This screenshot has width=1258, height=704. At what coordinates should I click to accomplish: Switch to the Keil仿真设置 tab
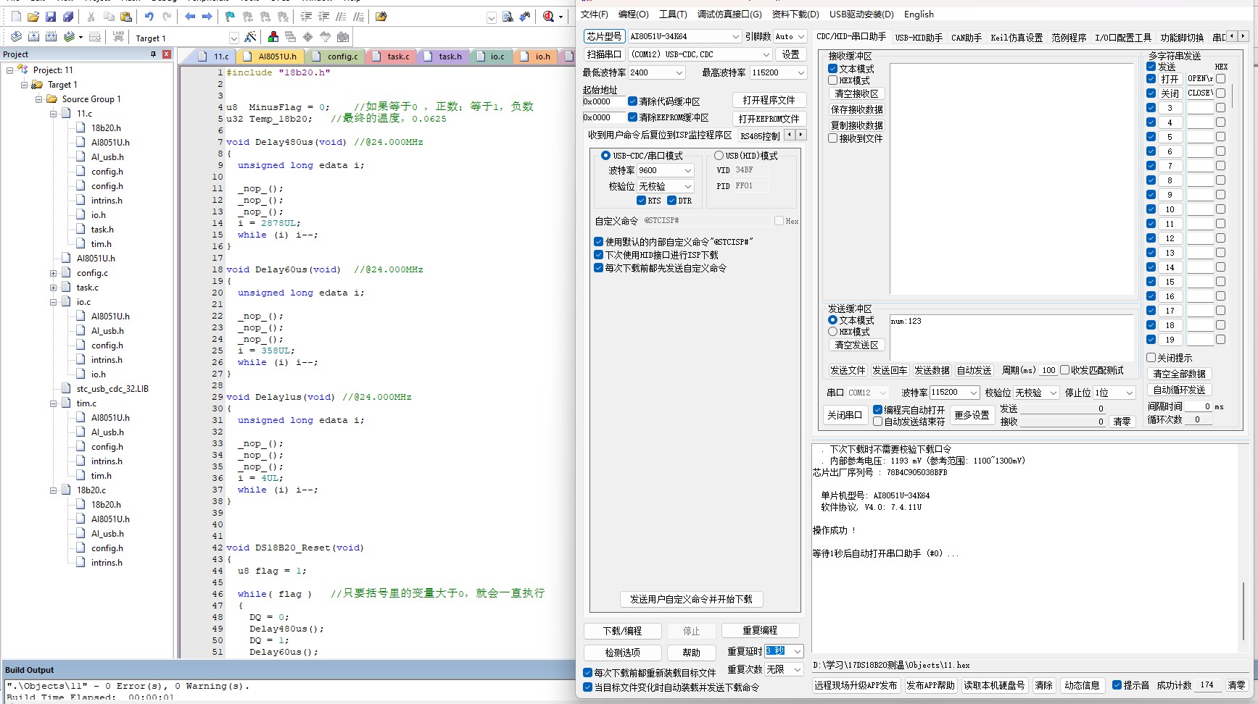[1017, 38]
